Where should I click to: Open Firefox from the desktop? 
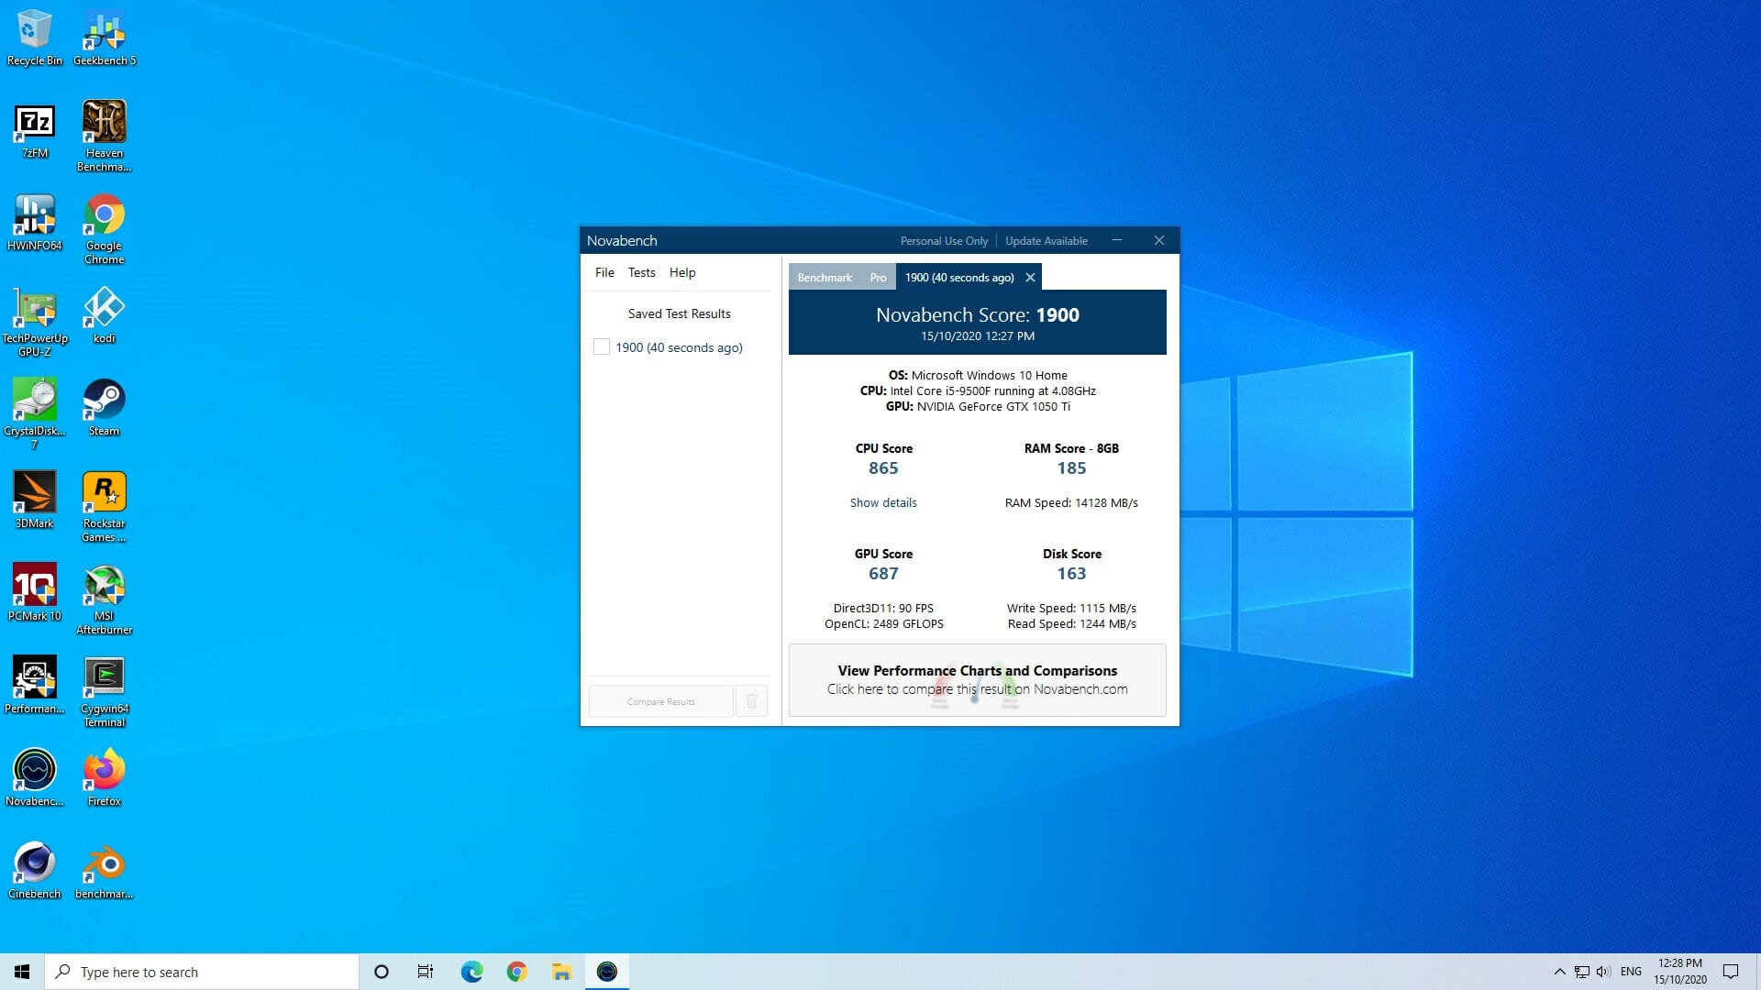pos(105,778)
